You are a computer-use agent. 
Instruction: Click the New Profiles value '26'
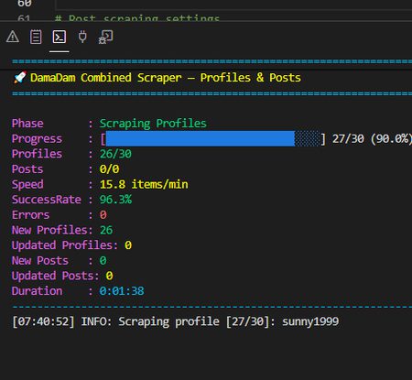click(x=106, y=230)
